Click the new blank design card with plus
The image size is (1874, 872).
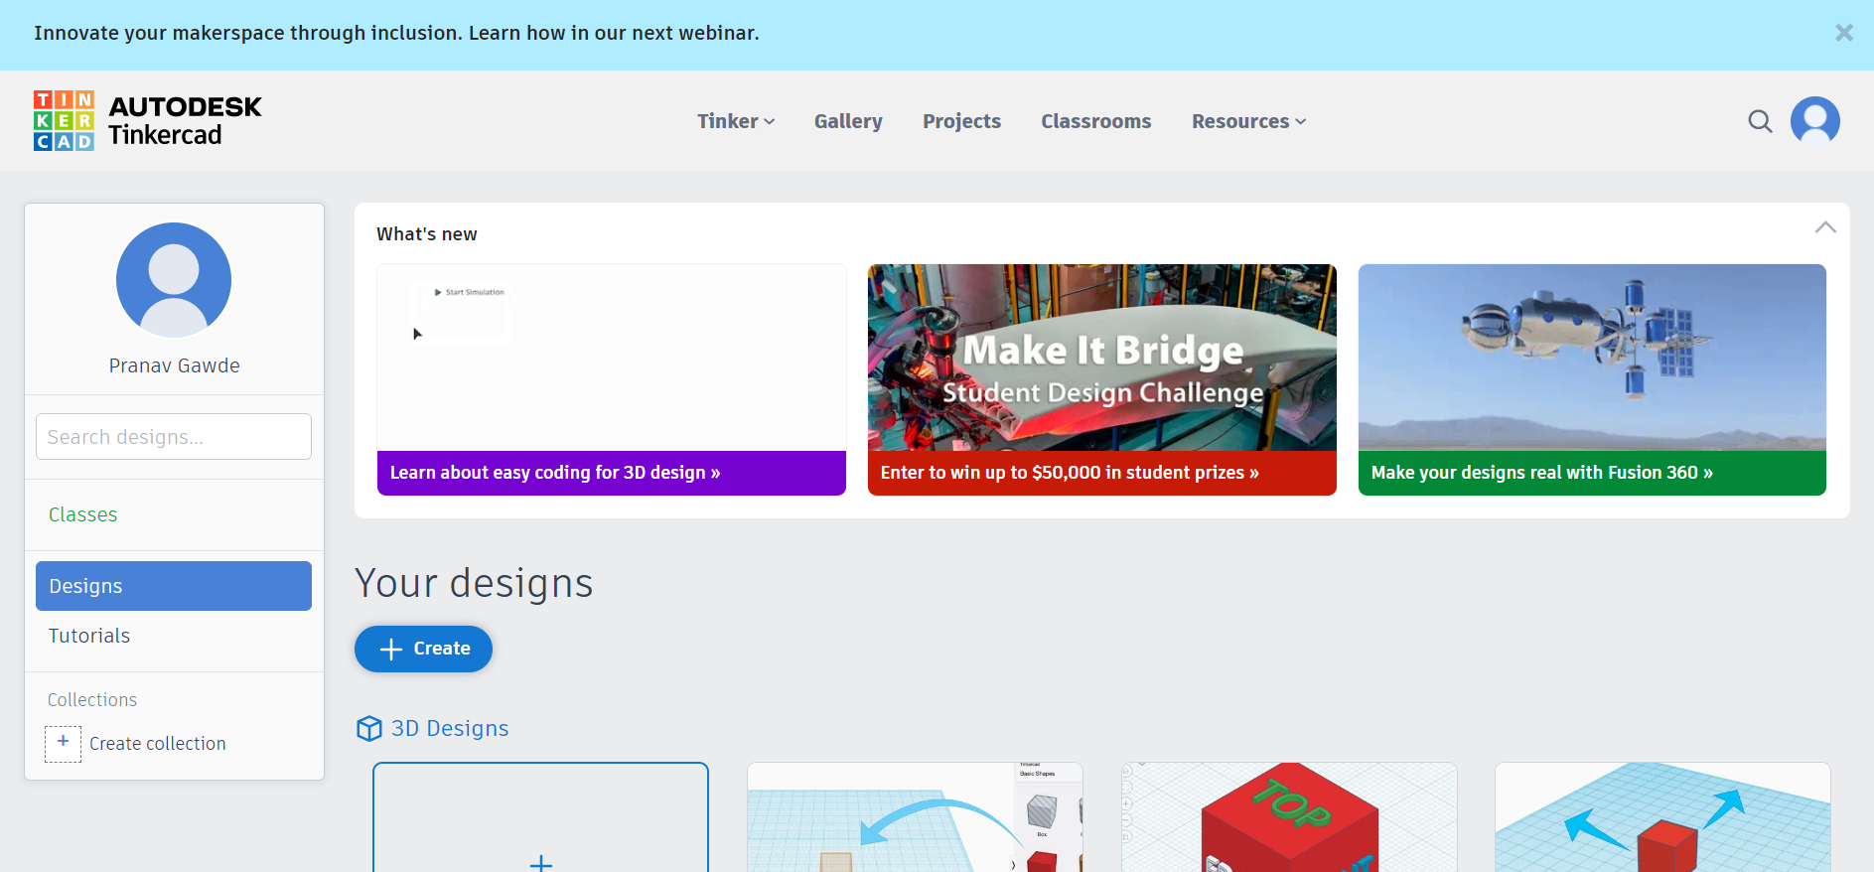(541, 818)
